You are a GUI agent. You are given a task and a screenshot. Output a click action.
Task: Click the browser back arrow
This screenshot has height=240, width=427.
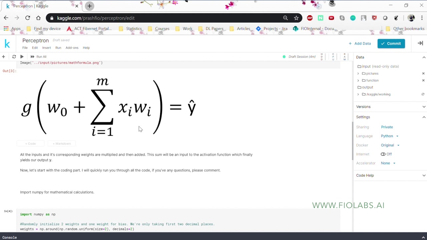point(6,18)
